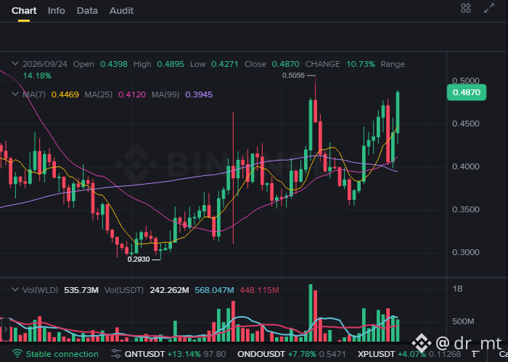The width and height of the screenshot is (508, 362).
Task: Switch to the Data tab
Action: point(87,11)
